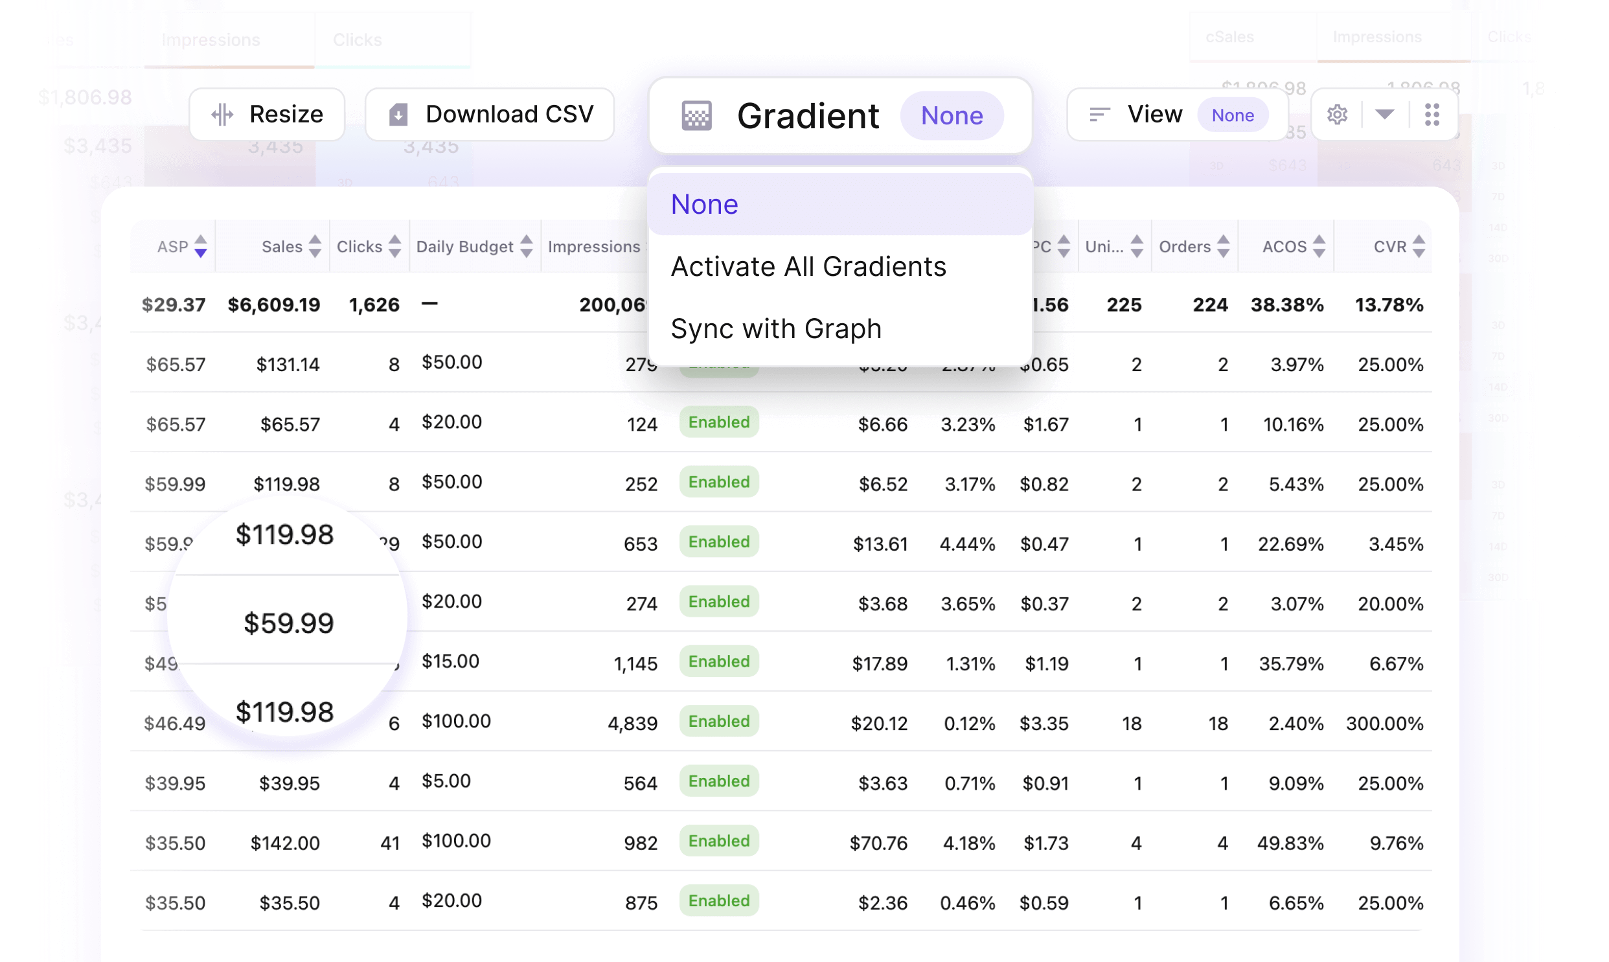1609x962 pixels.
Task: Click spend value $70.76
Action: [x=879, y=843]
